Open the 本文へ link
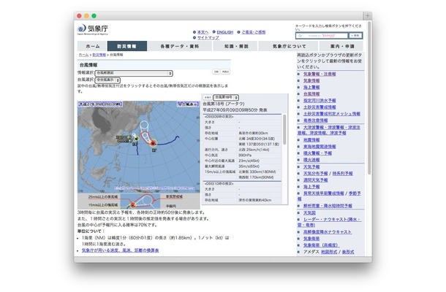 pos(203,32)
